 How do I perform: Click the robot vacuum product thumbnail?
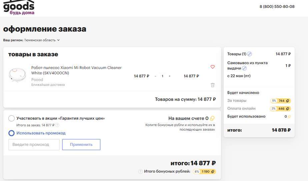[17, 75]
